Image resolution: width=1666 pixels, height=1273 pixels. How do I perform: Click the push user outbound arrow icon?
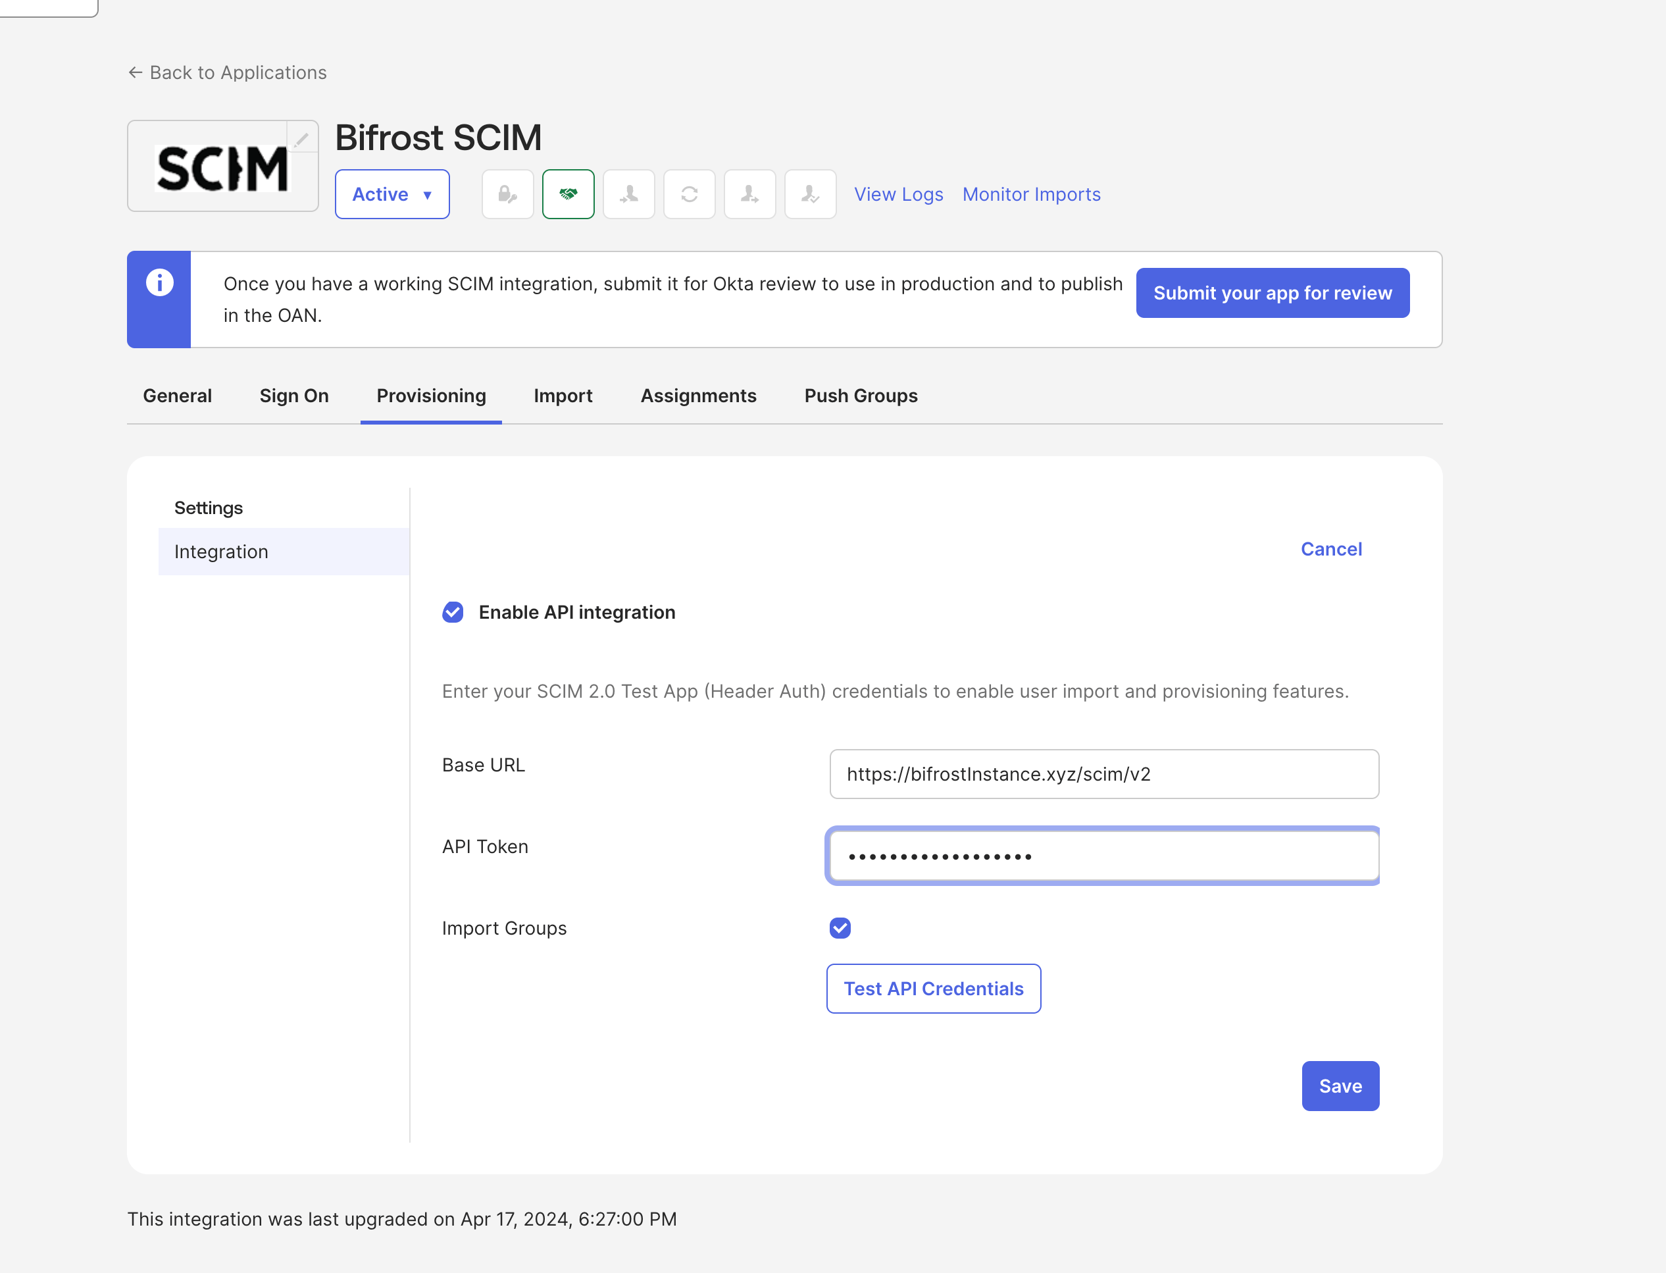click(x=749, y=194)
